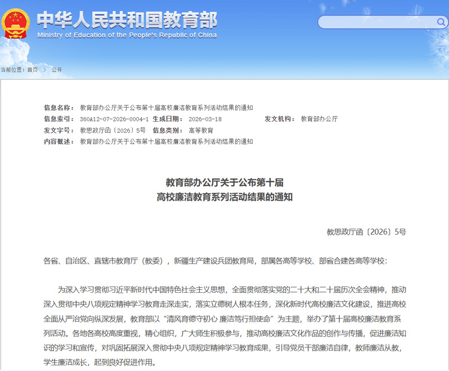The image size is (449, 371).
Task: Click the addressee line starting 各省、自治区
Action: pyautogui.click(x=215, y=261)
